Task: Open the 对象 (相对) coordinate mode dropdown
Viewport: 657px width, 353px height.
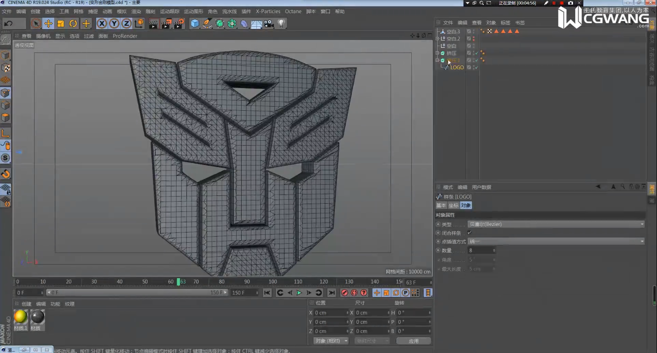Action: tap(331, 341)
